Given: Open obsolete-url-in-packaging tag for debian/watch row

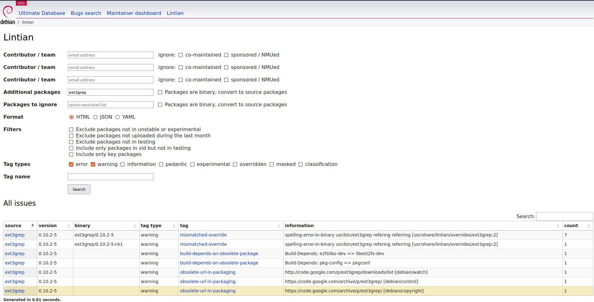Looking at the screenshot, I should click(x=208, y=272).
